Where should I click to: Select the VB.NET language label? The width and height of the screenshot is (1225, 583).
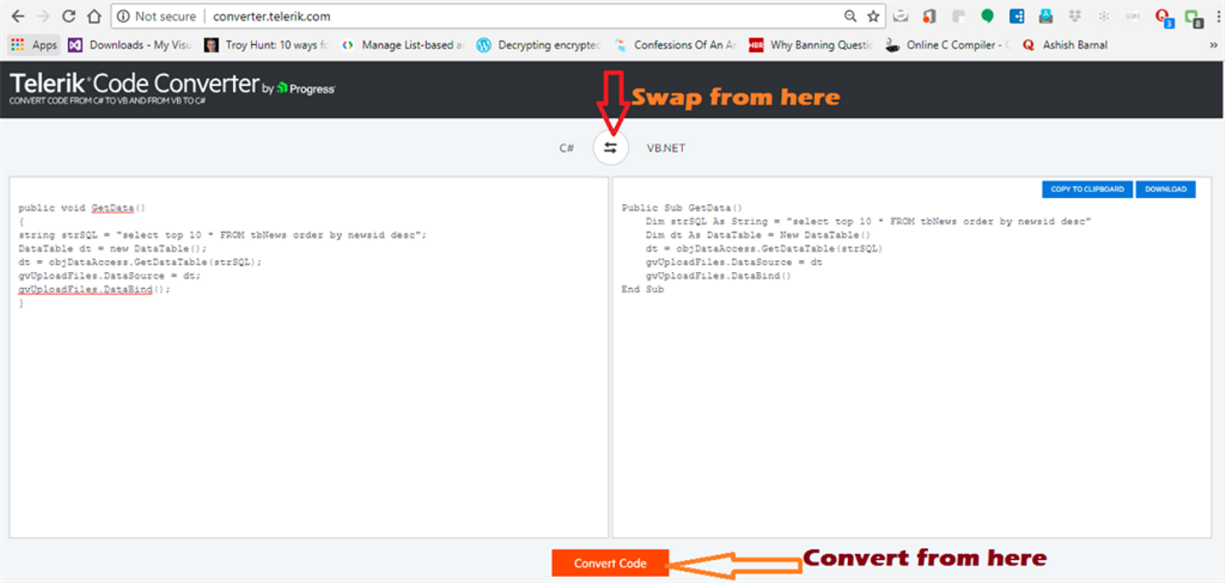tap(666, 148)
